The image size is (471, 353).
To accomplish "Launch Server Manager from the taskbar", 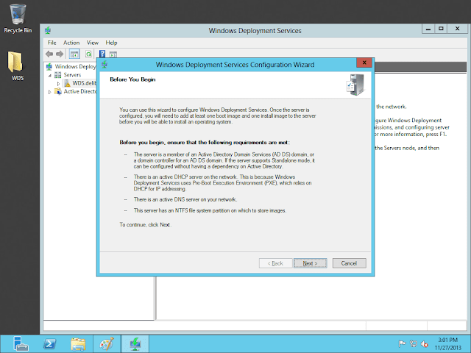I will (x=20, y=343).
